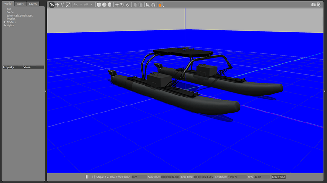Select Spherical Coordinates in world tree
This screenshot has width=327, height=183.
19,16
